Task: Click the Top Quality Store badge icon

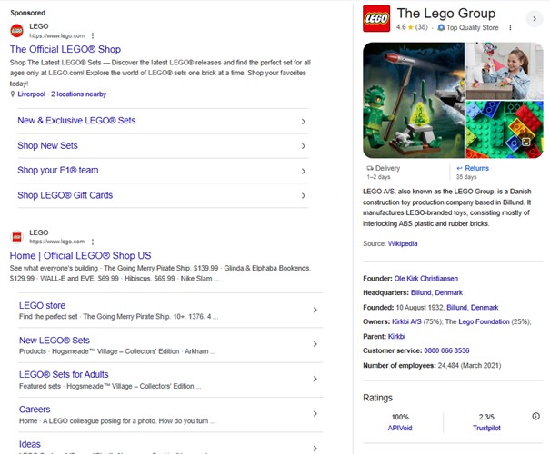Action: coord(441,27)
